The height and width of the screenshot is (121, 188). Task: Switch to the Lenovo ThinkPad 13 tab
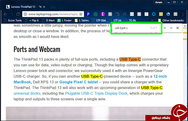point(23,7)
